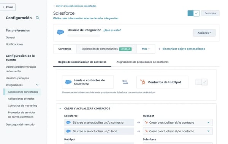
Task: Select Asignaciones de propiedades de contactos tab
Action: point(142,62)
